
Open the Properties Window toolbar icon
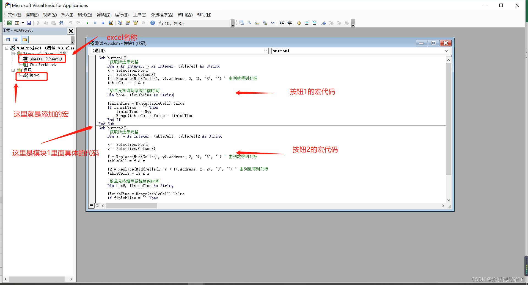pos(128,23)
